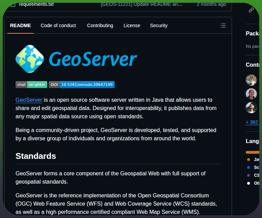Switch to the README tab
262x218 pixels.
coord(20,25)
